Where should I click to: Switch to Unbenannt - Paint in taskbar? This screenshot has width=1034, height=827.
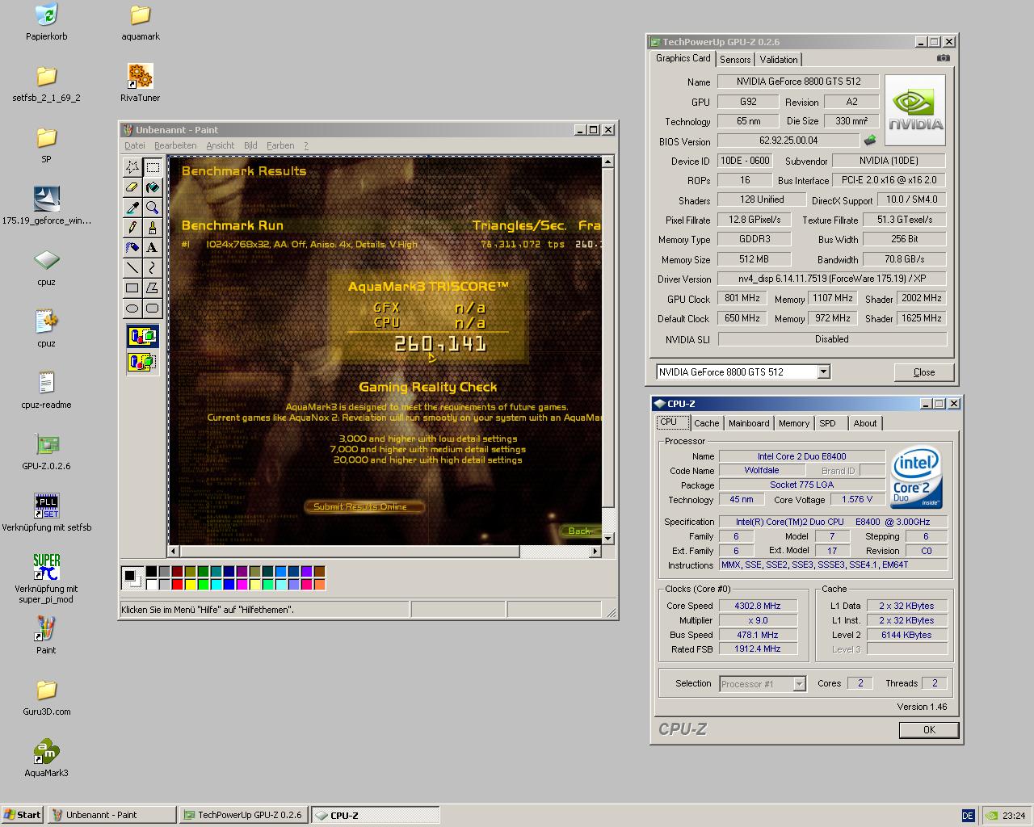click(111, 815)
